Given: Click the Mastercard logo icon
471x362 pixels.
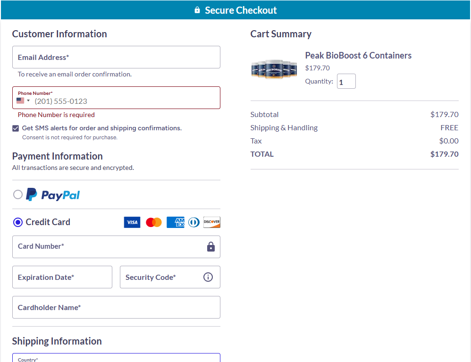Looking at the screenshot, I should tap(154, 222).
